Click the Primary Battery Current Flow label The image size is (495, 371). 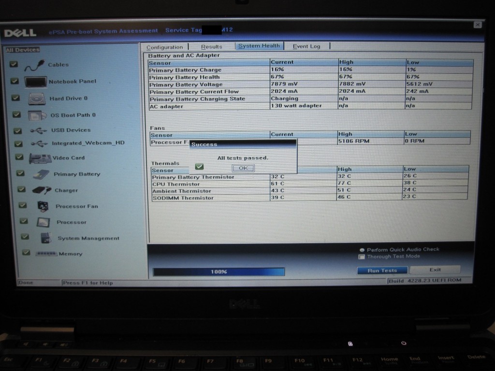point(194,92)
